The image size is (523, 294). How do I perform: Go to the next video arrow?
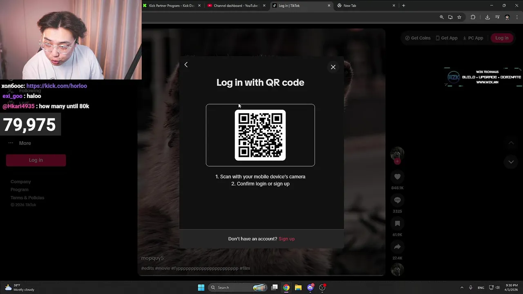click(x=511, y=162)
